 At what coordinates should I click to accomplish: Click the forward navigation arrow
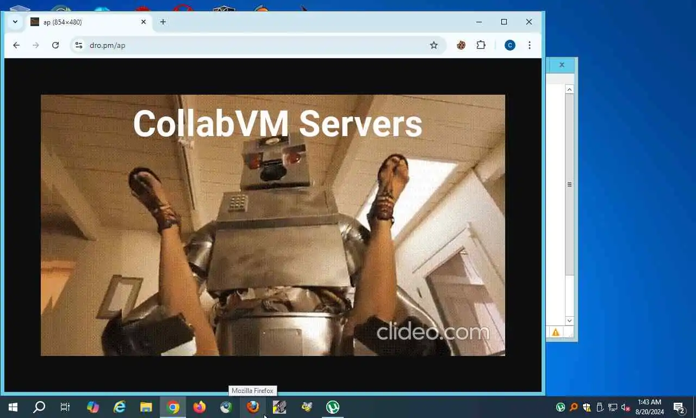tap(36, 45)
